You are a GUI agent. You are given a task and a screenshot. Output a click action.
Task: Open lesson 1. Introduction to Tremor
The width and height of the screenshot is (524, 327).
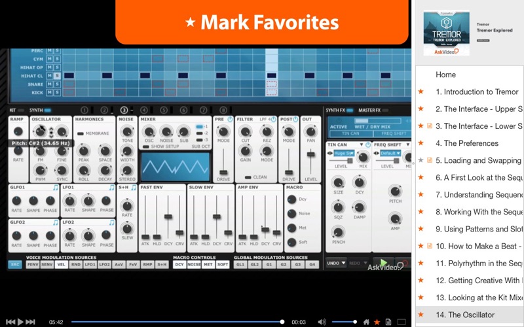477,92
